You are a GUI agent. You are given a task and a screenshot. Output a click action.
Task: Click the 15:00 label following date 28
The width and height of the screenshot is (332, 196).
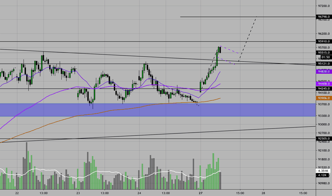pos(303,193)
